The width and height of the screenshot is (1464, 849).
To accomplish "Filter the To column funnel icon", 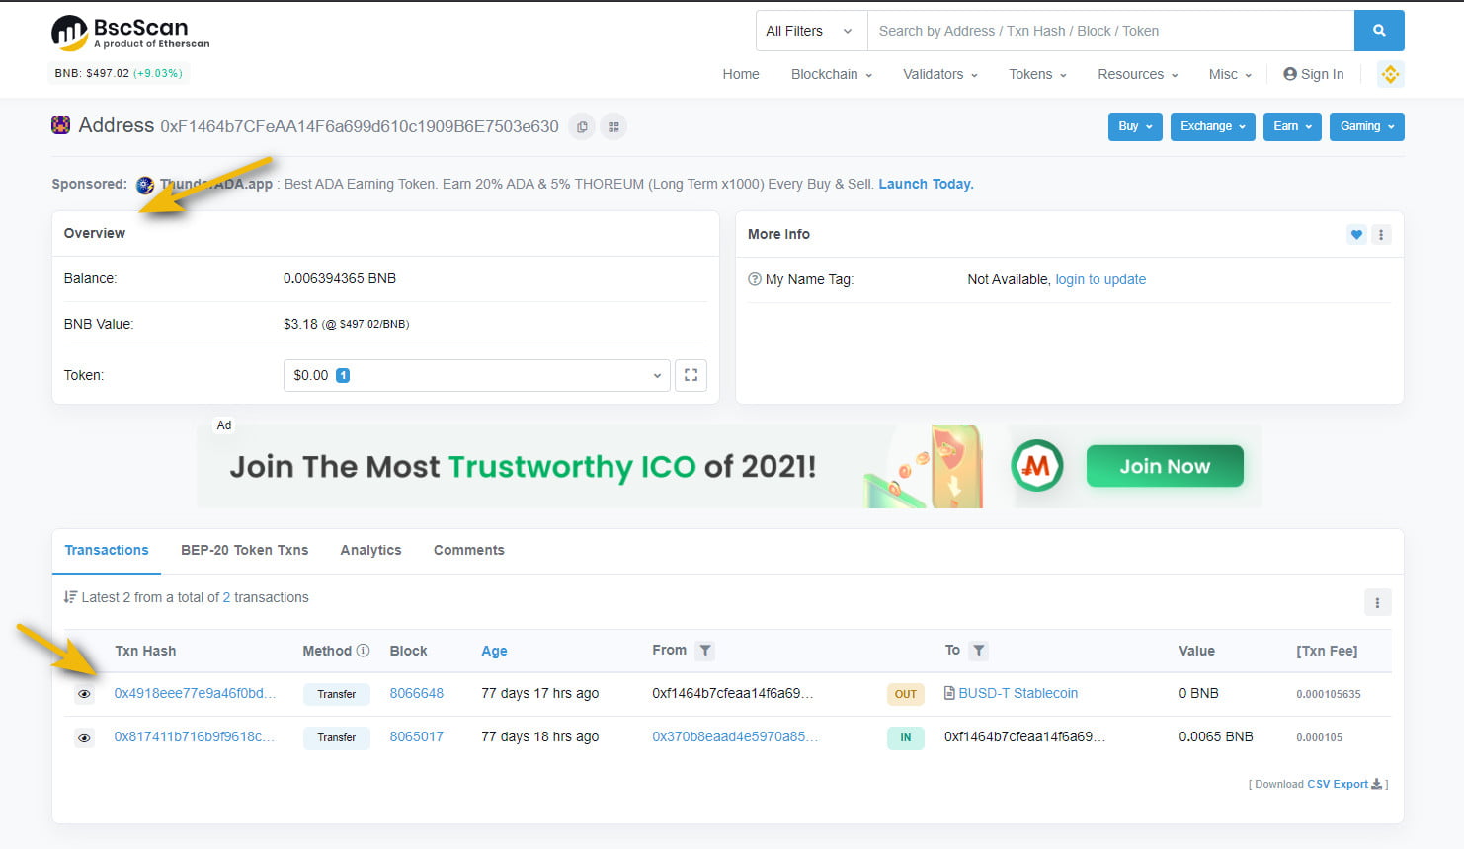I will point(978,651).
